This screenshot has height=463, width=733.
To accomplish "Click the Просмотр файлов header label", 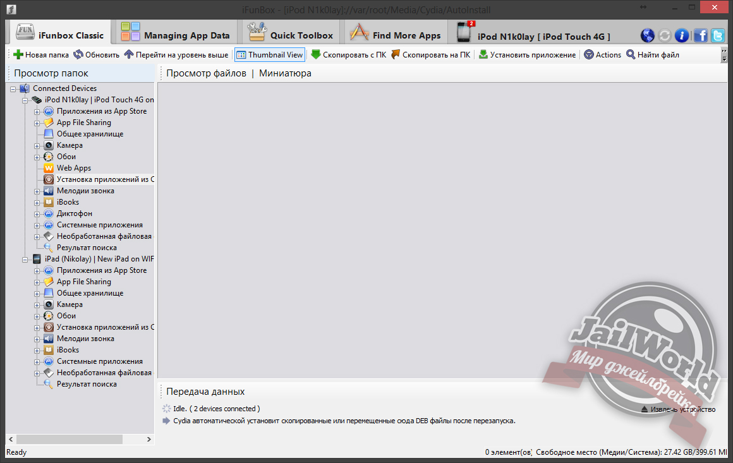I will pos(206,73).
